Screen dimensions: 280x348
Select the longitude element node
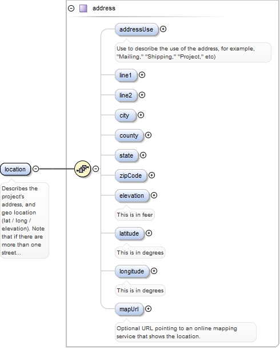coord(132,271)
